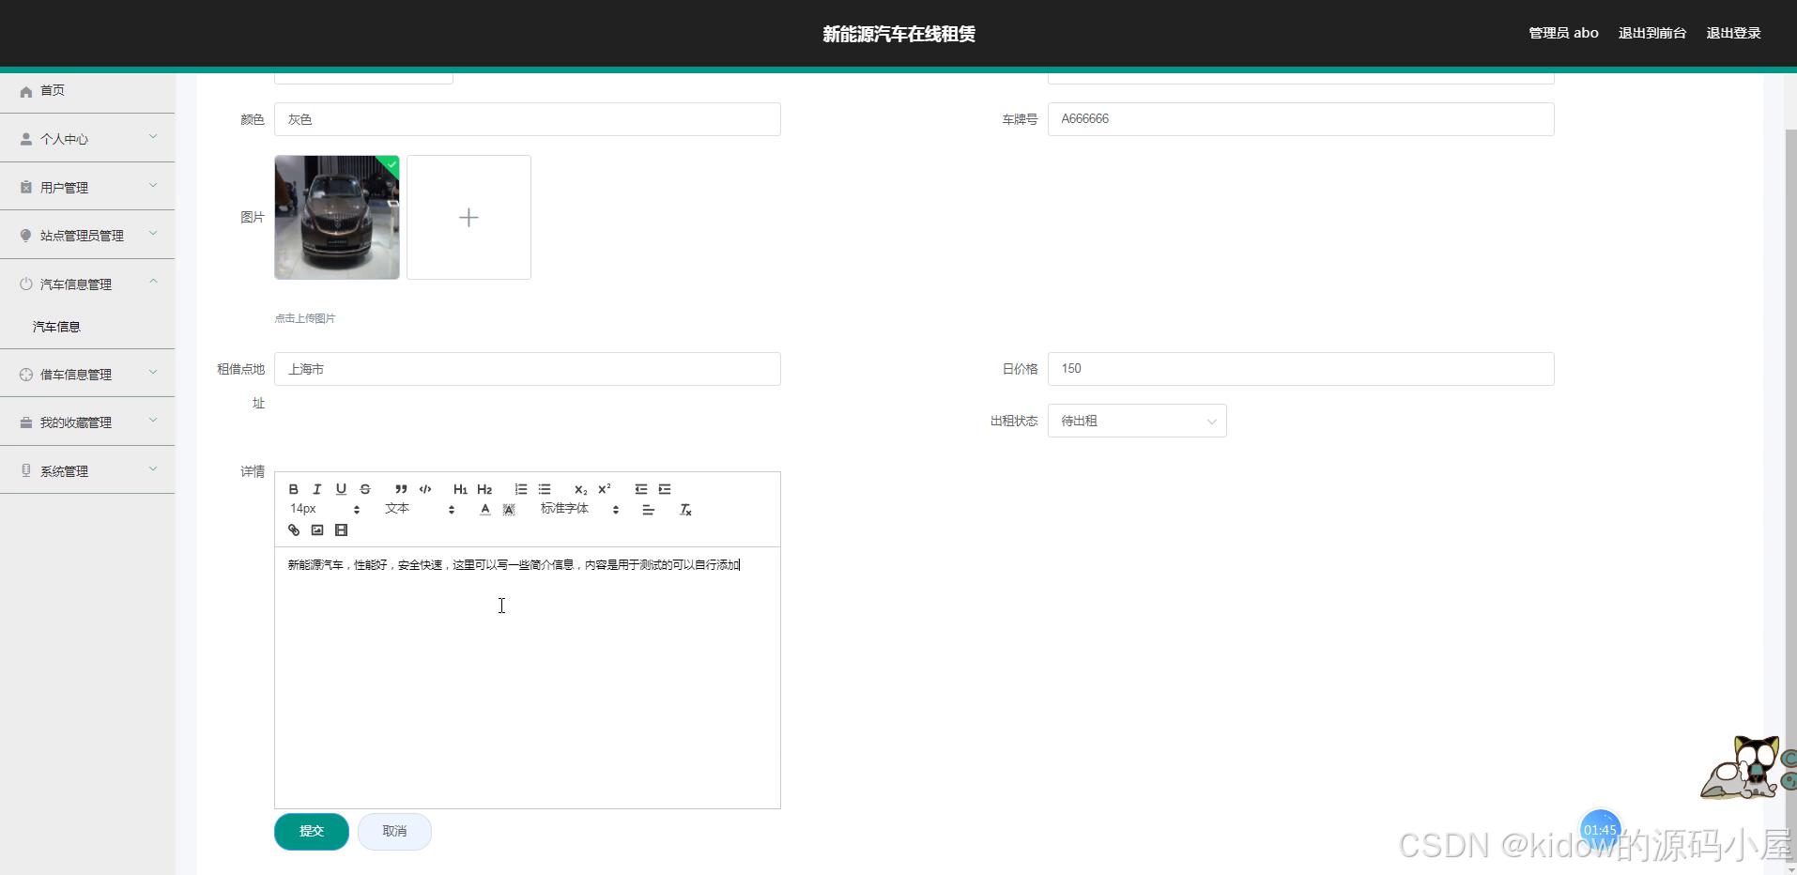Go to 首页 in the sidebar
Viewport: 1797px width, 875px height.
click(87, 90)
